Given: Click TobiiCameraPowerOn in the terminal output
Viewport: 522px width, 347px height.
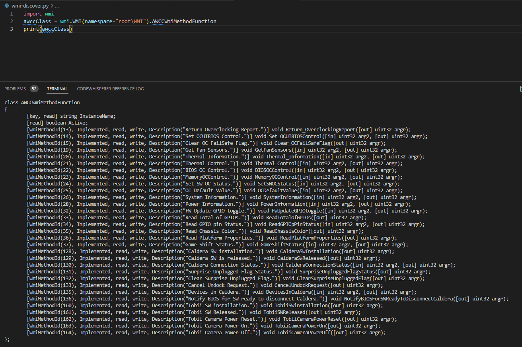Looking at the screenshot, I should (x=300, y=326).
